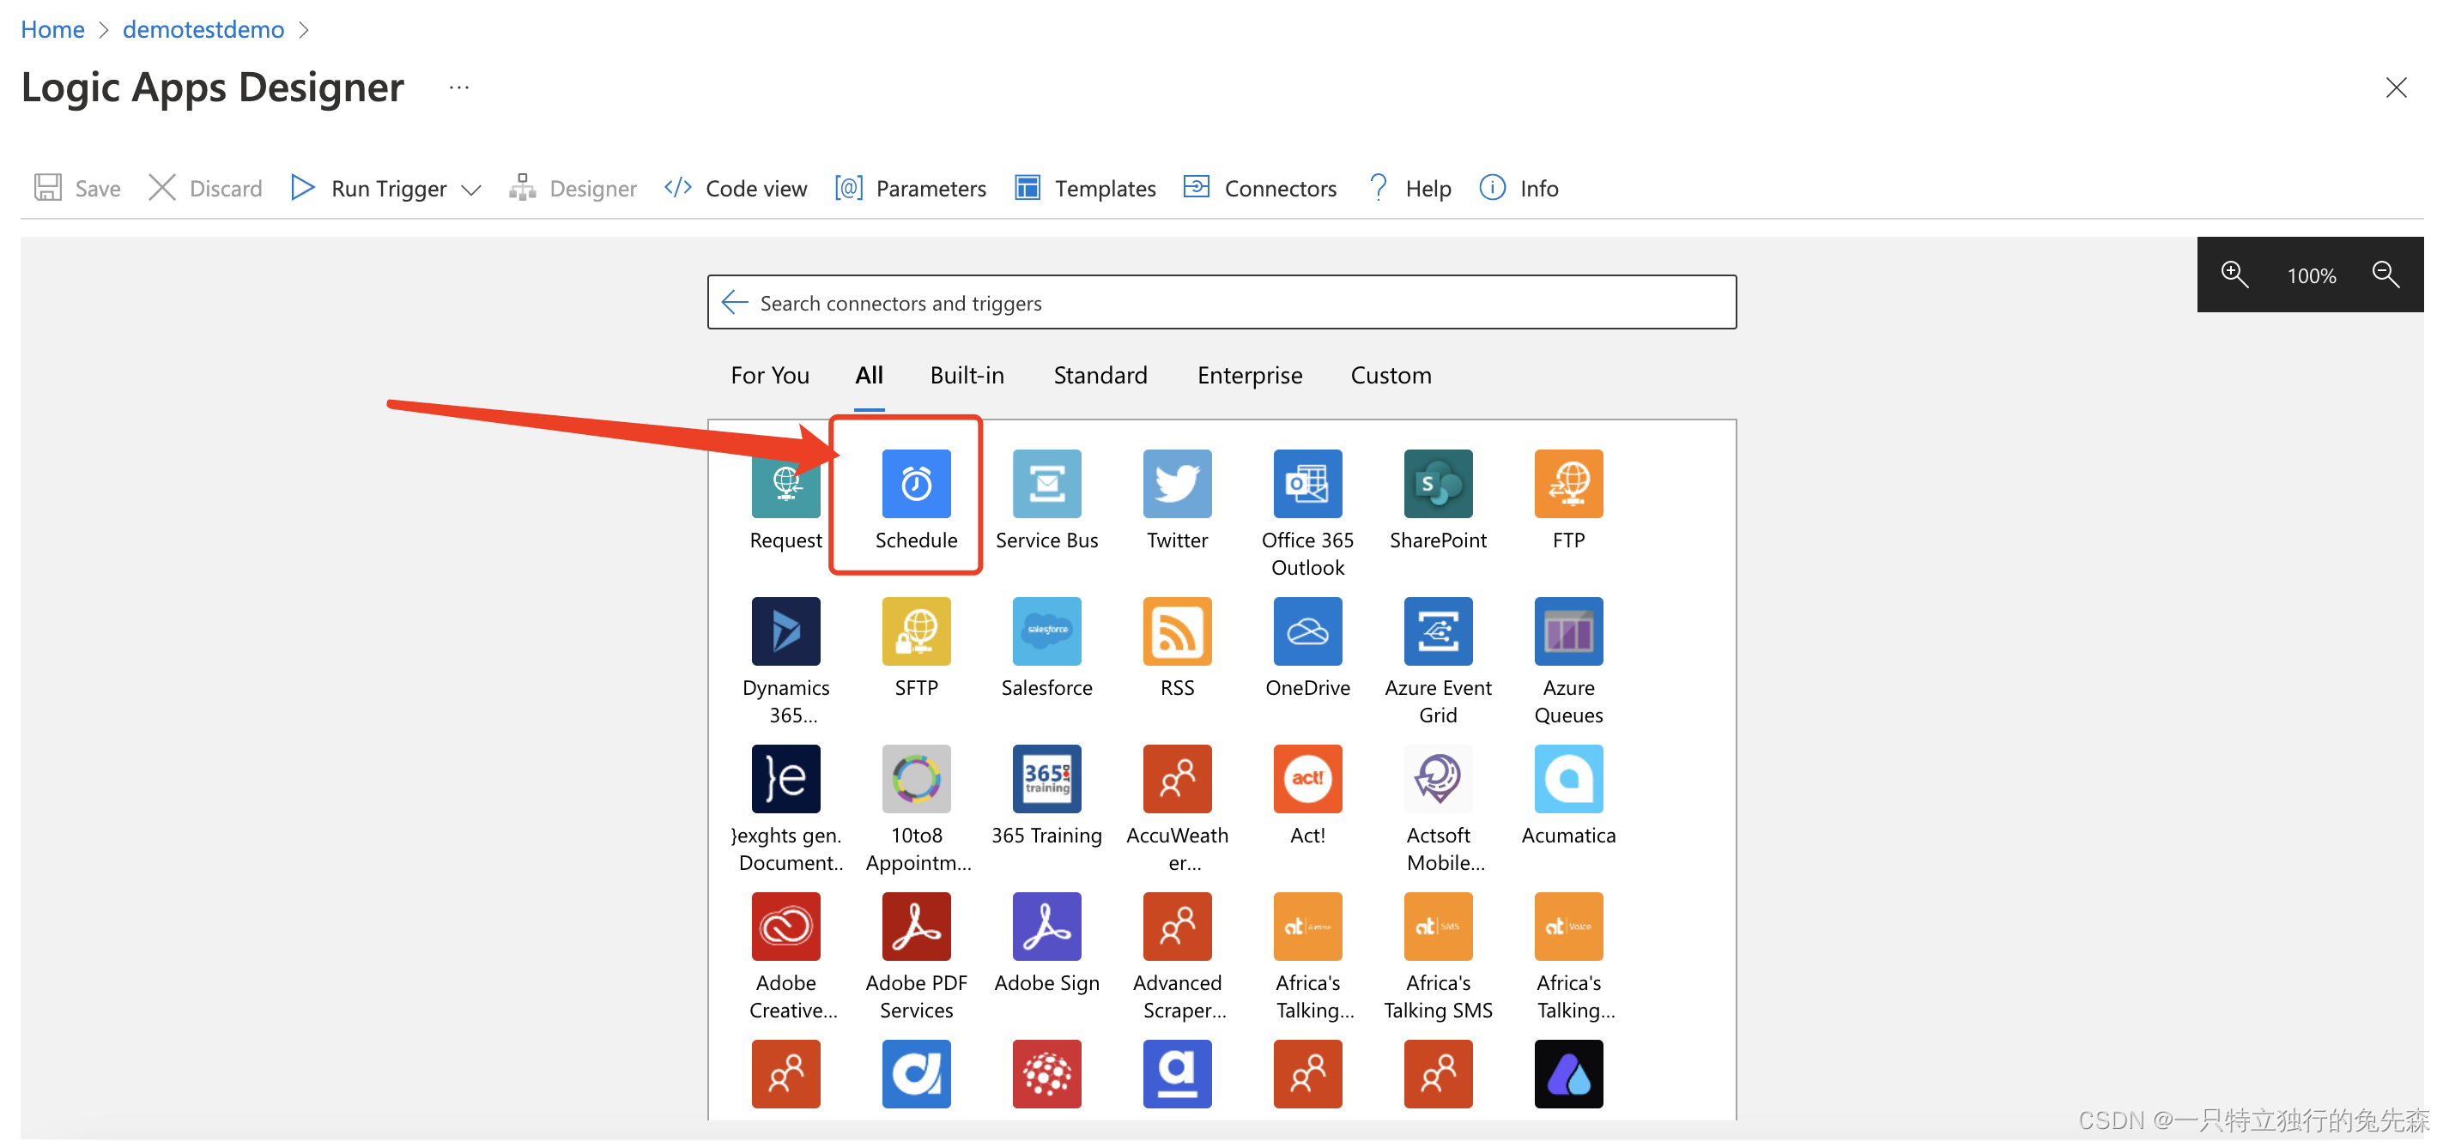Click the zoom in magnifier
2443x1141 pixels.
click(x=2234, y=275)
